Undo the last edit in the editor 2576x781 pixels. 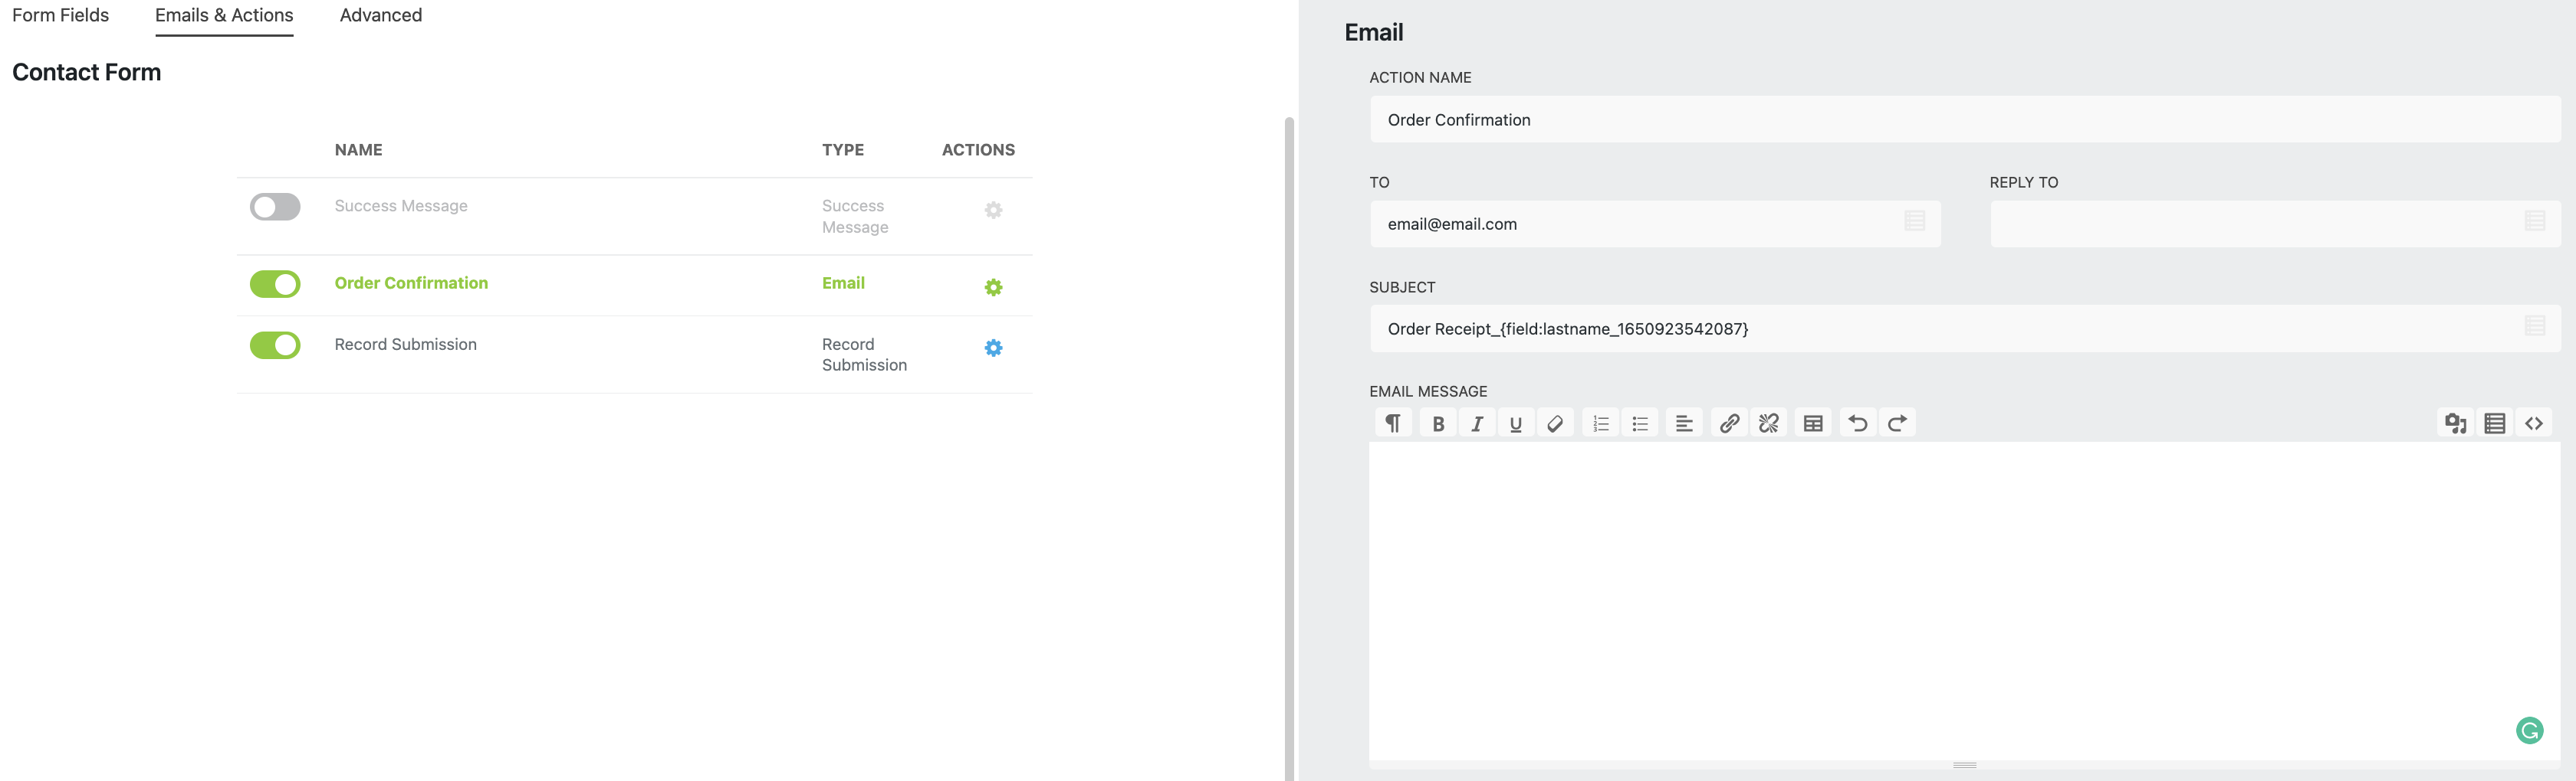[1857, 423]
